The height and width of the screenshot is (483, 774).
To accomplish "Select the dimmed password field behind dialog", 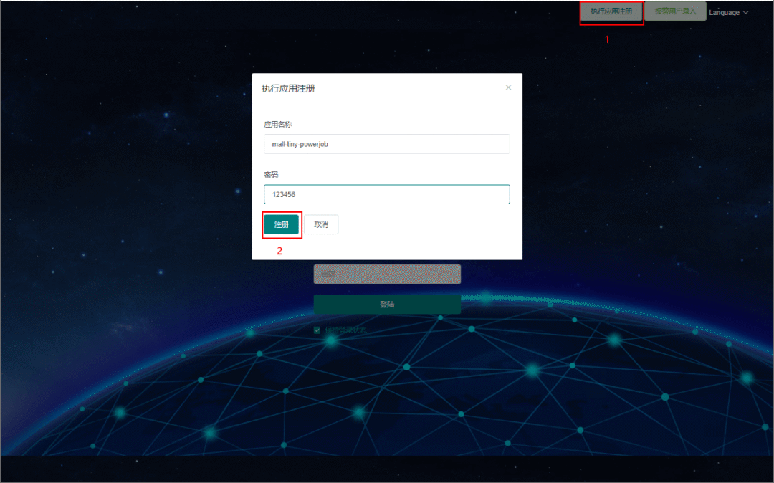I will pyautogui.click(x=387, y=274).
